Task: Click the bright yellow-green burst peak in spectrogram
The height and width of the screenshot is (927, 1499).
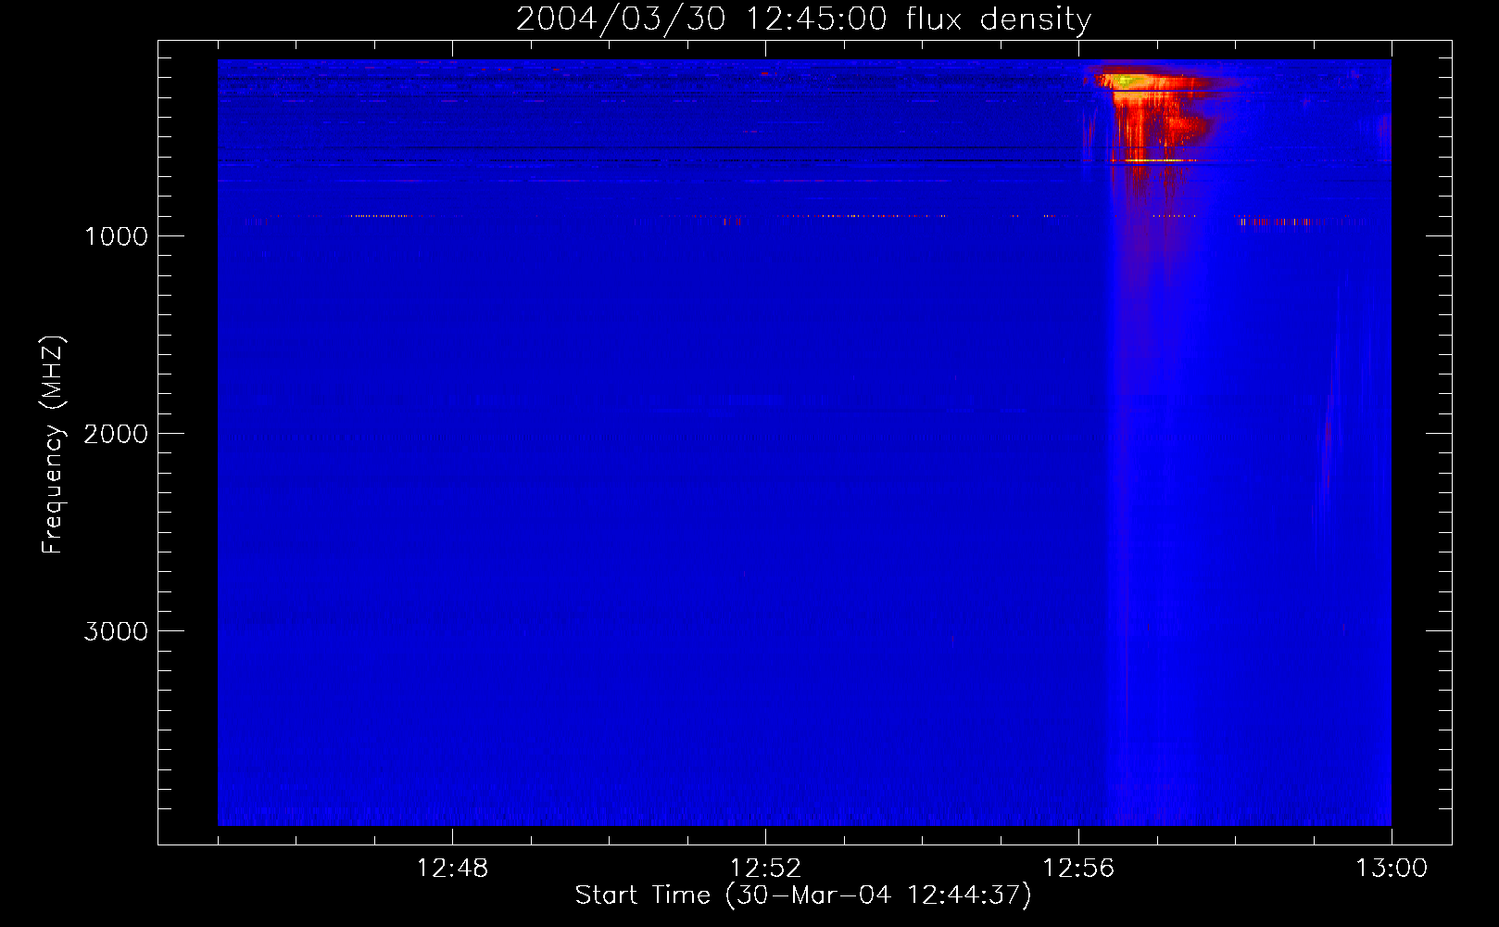Action: click(1125, 81)
